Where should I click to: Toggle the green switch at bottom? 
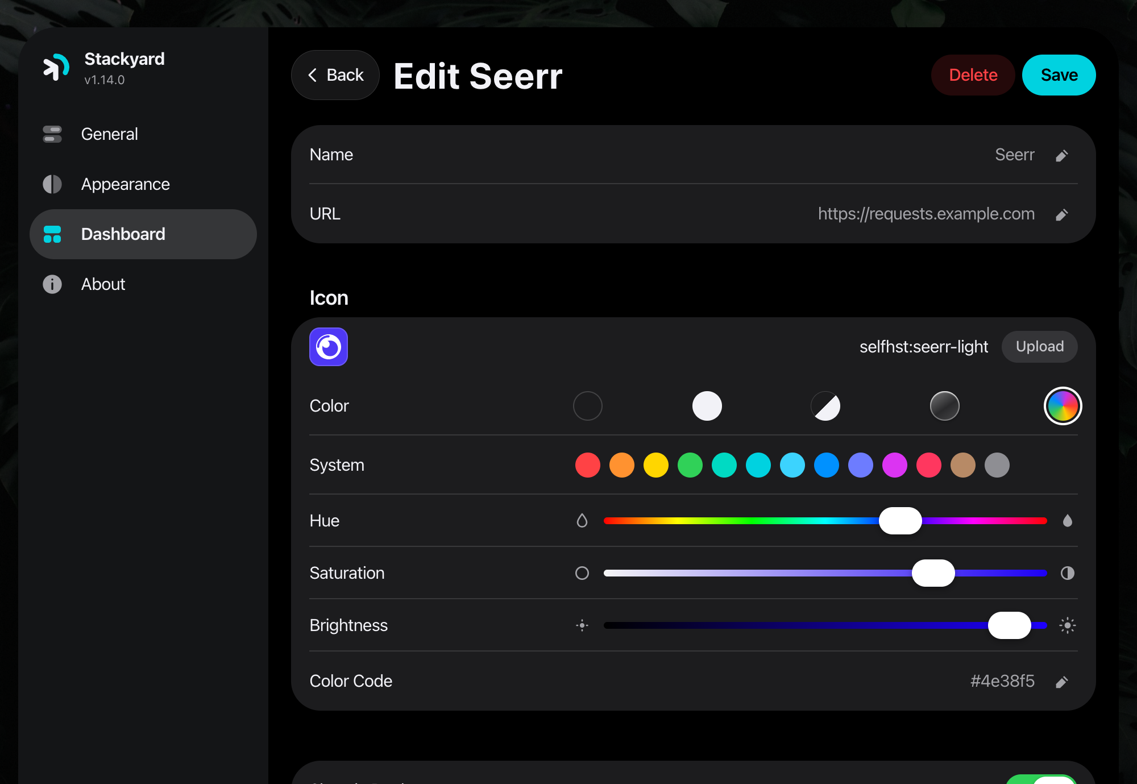[1041, 779]
